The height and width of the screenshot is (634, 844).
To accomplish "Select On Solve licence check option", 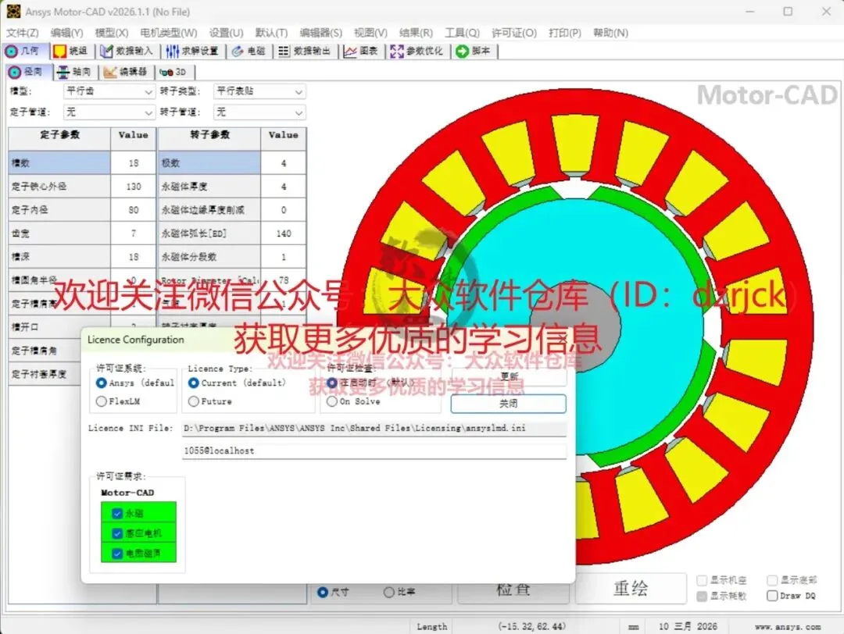I will (x=331, y=401).
